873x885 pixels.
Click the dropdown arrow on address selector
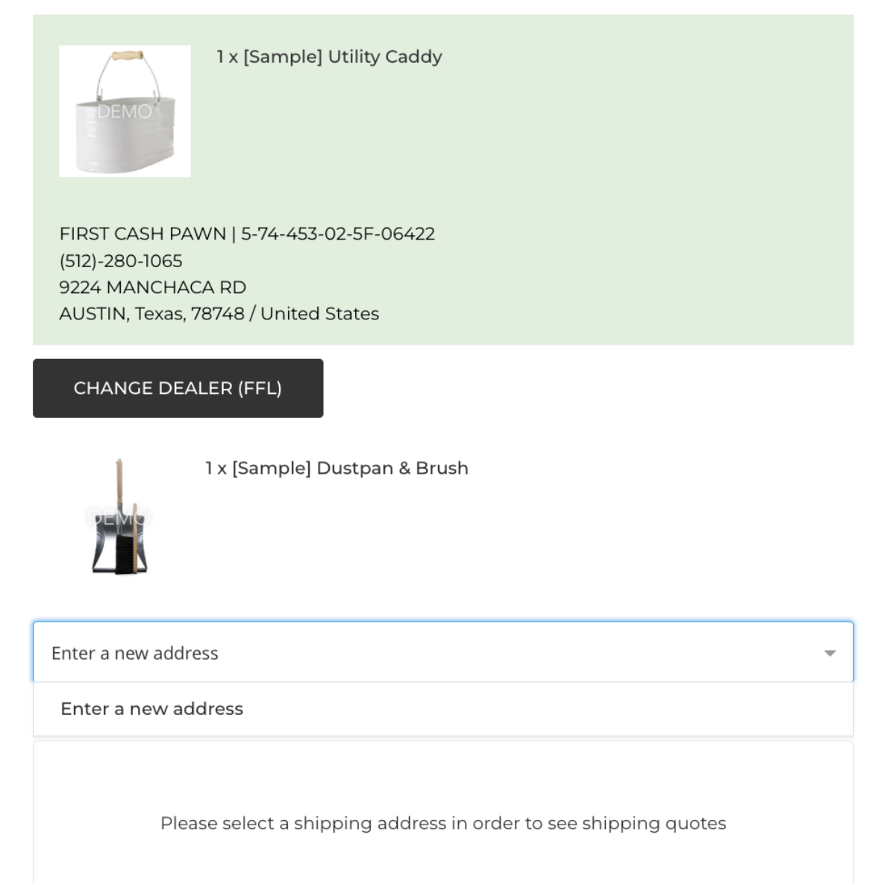point(829,653)
